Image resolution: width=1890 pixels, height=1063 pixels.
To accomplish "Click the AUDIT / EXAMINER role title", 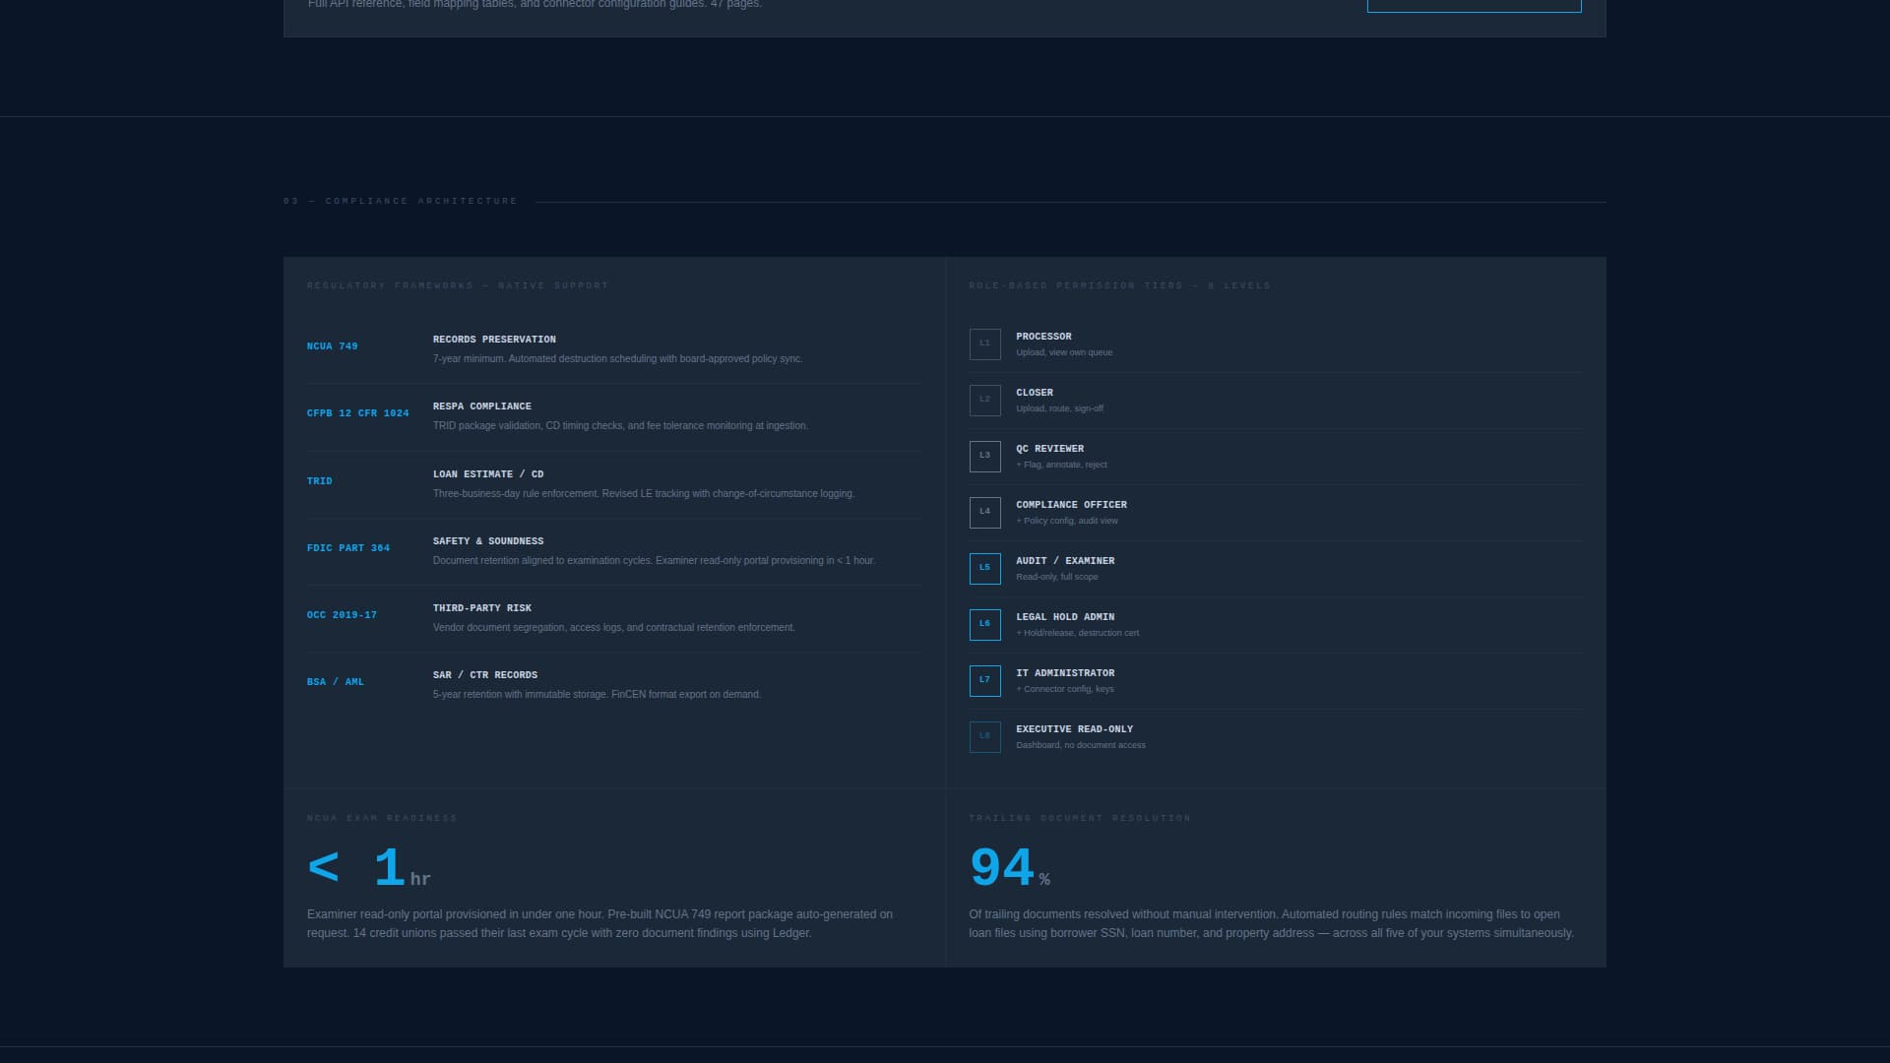I will (1065, 561).
